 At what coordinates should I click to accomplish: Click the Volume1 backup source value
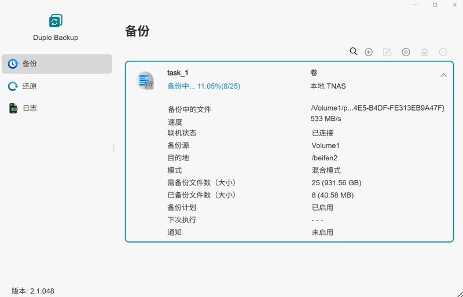tap(325, 145)
